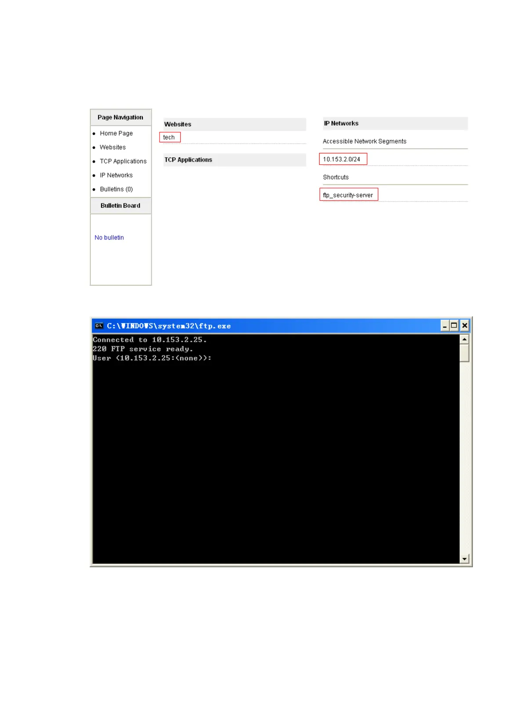Click the 'Connected to 10.153.2.25.' console line
Image resolution: width=523 pixels, height=710 pixels.
[149, 340]
